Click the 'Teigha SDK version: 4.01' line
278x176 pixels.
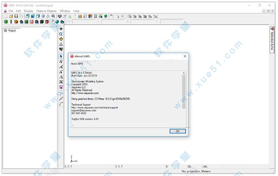[x=85, y=119]
